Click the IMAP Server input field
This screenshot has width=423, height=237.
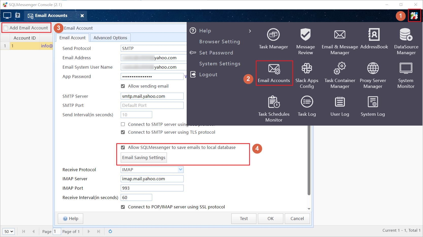(x=152, y=179)
